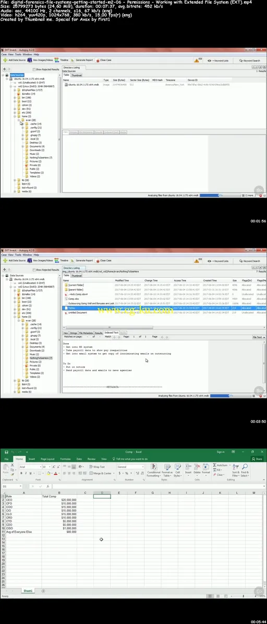Click the new sheet plus icon beside Sheet1

(x=43, y=591)
